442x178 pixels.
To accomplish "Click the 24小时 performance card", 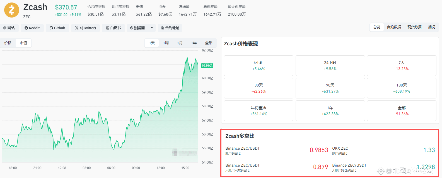I will coord(330,66).
